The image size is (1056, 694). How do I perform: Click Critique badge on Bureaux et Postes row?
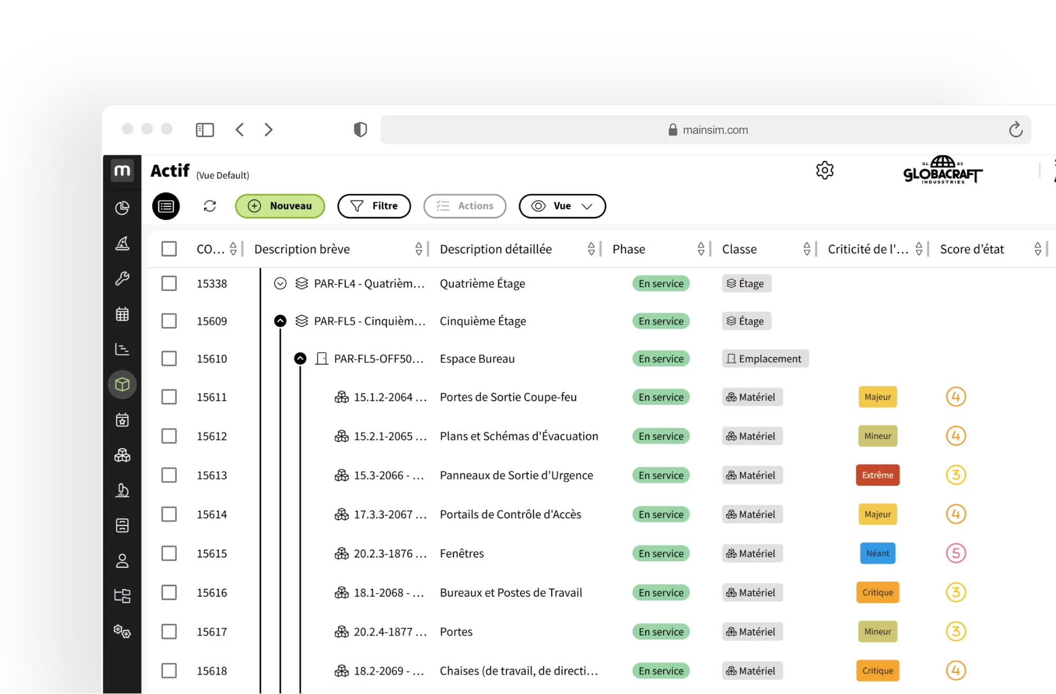point(878,592)
